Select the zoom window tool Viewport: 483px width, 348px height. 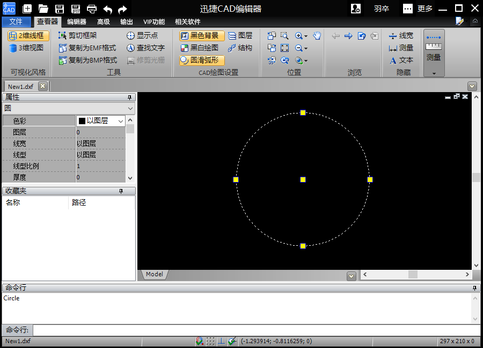pos(284,36)
